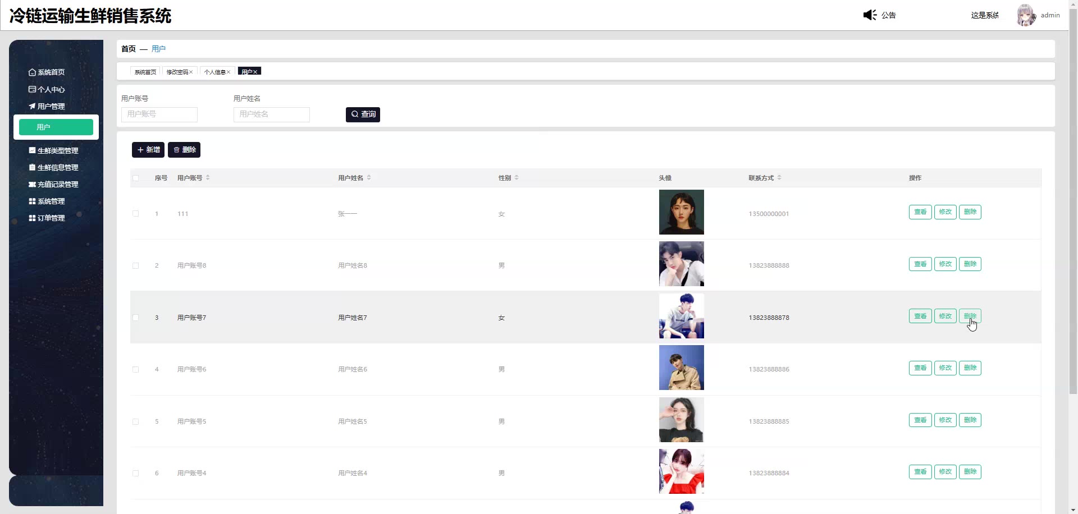Close the active 用户 tab with its X
This screenshot has width=1078, height=514.
255,72
